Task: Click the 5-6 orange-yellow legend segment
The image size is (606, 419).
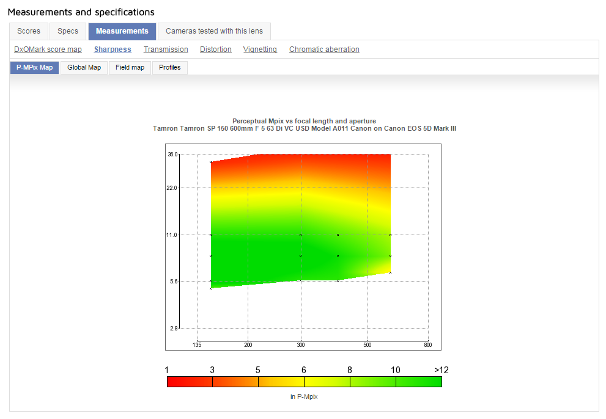Action: click(x=281, y=382)
